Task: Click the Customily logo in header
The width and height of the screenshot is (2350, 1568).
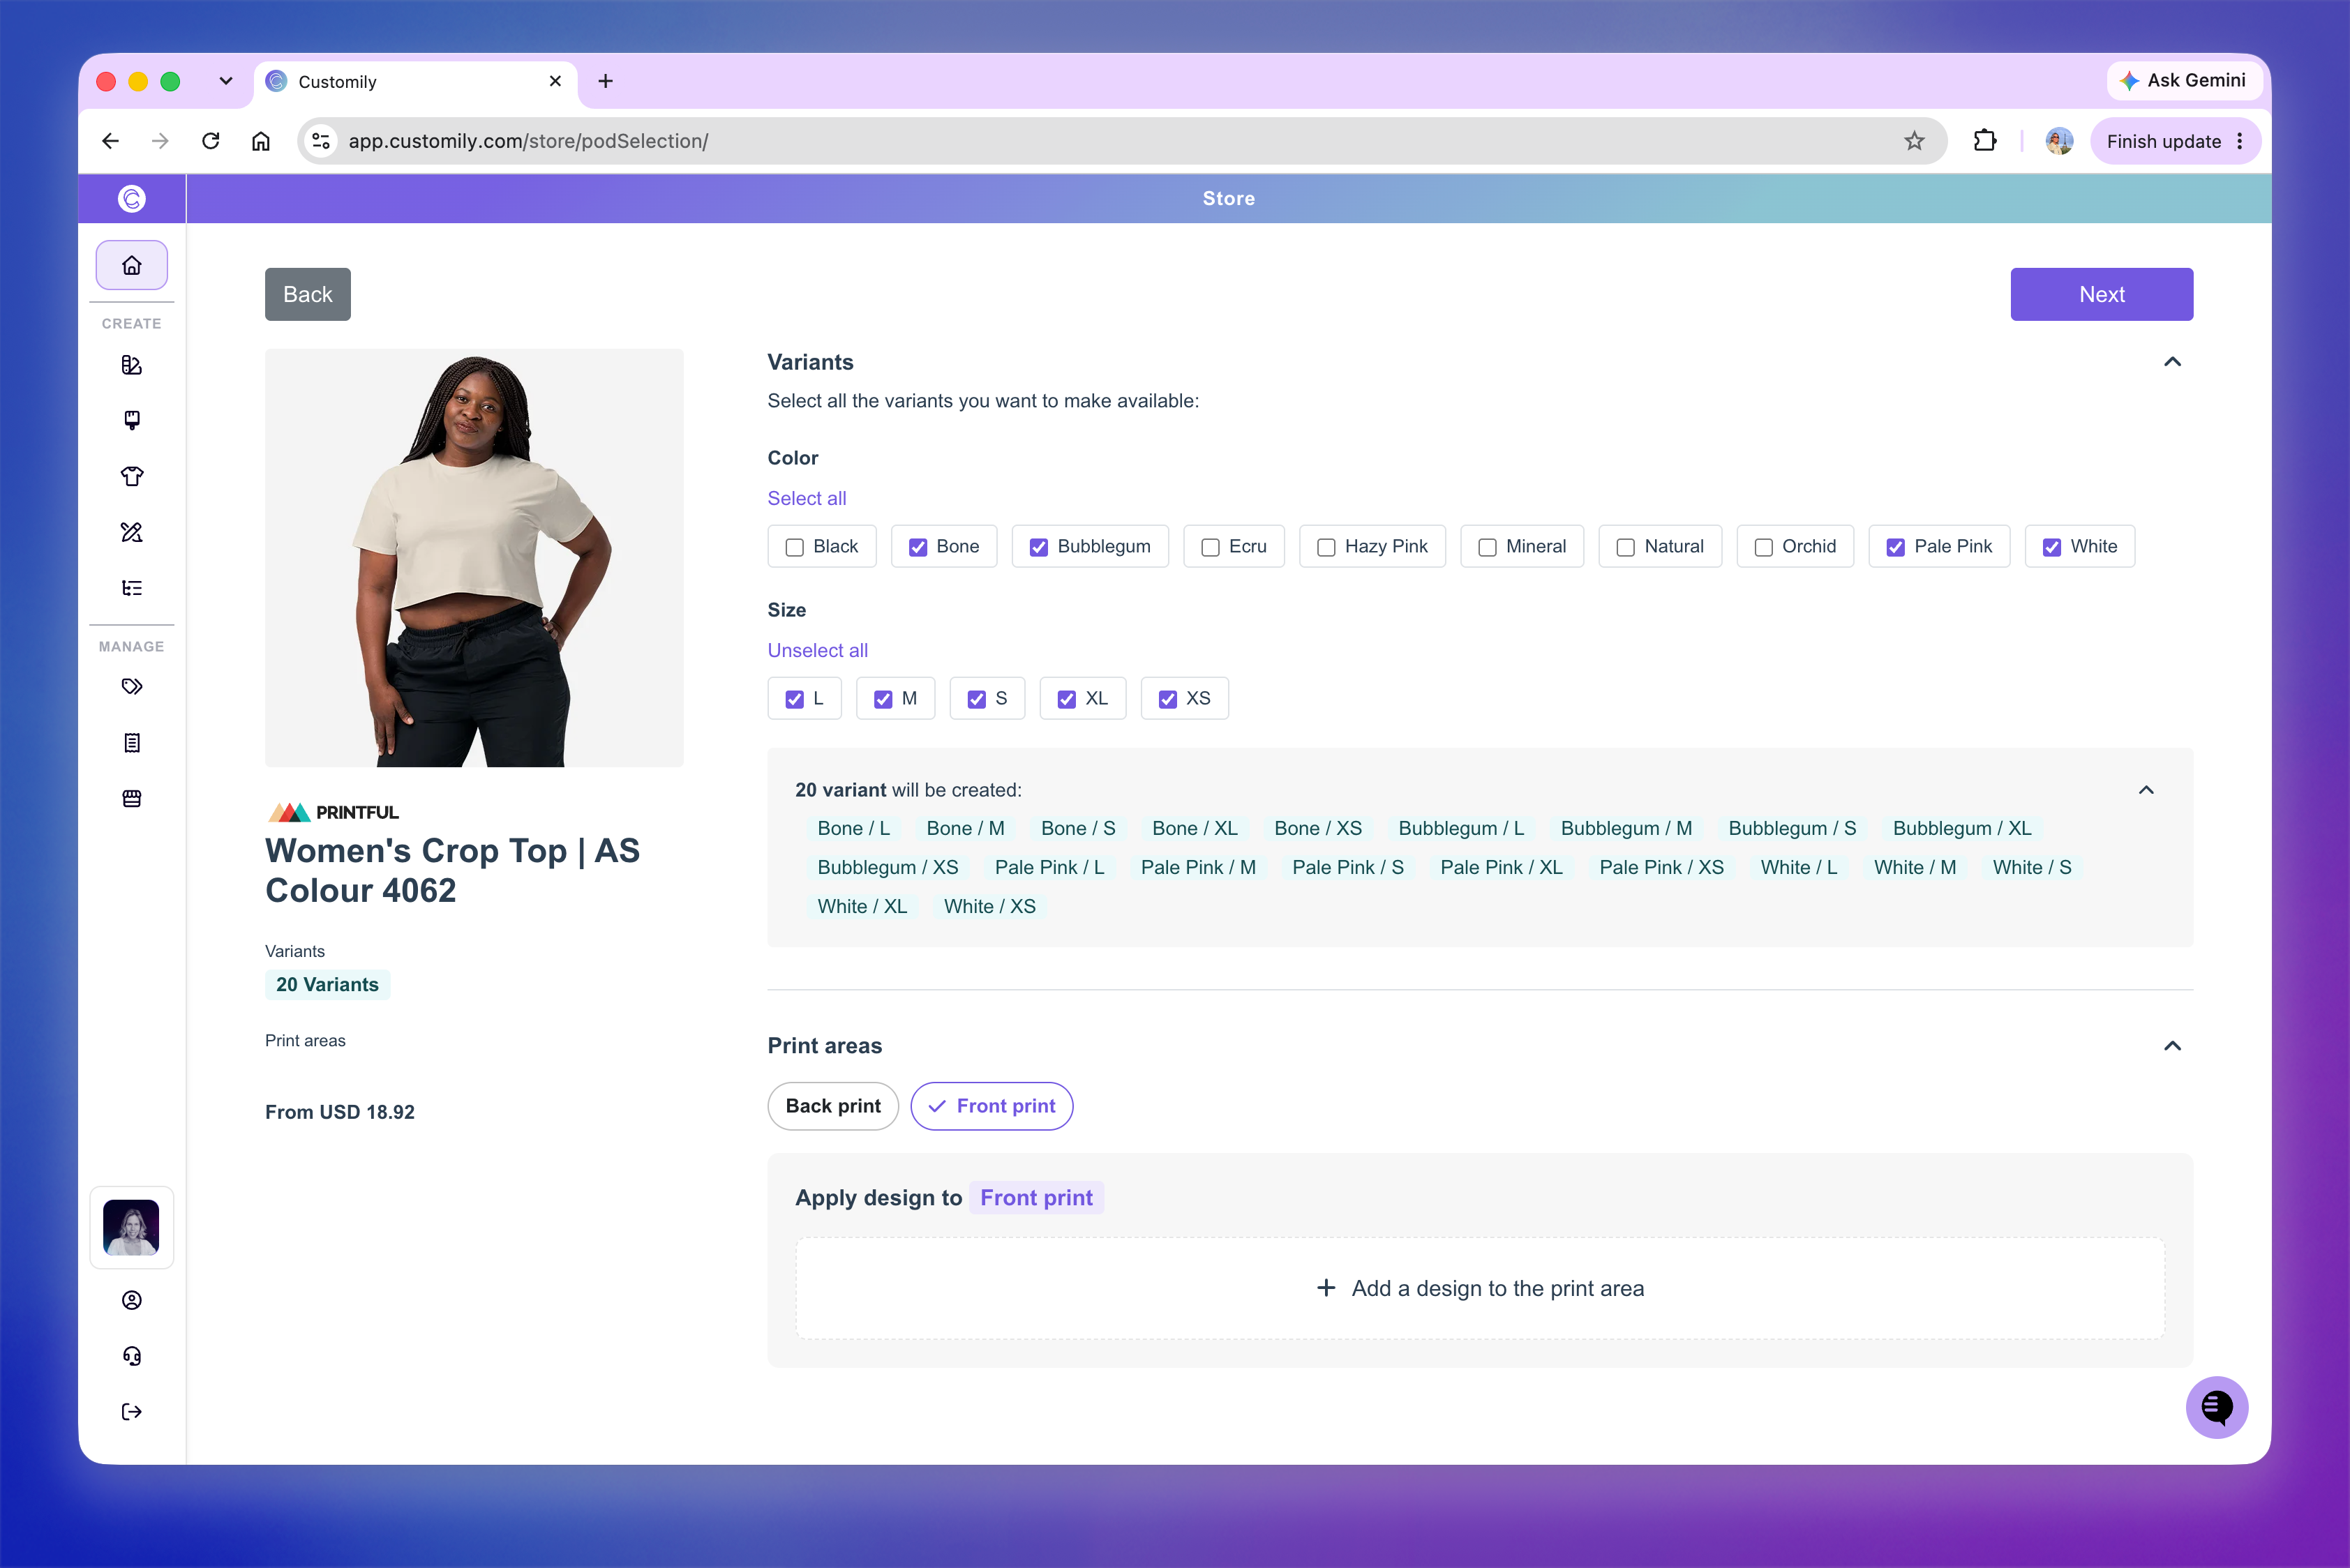Action: pos(131,199)
